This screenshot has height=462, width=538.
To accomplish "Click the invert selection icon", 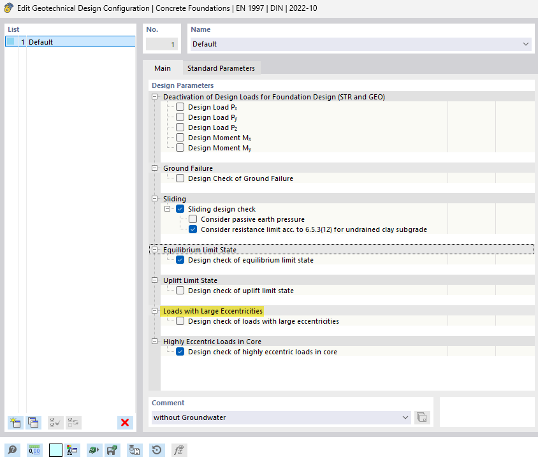I will (73, 422).
